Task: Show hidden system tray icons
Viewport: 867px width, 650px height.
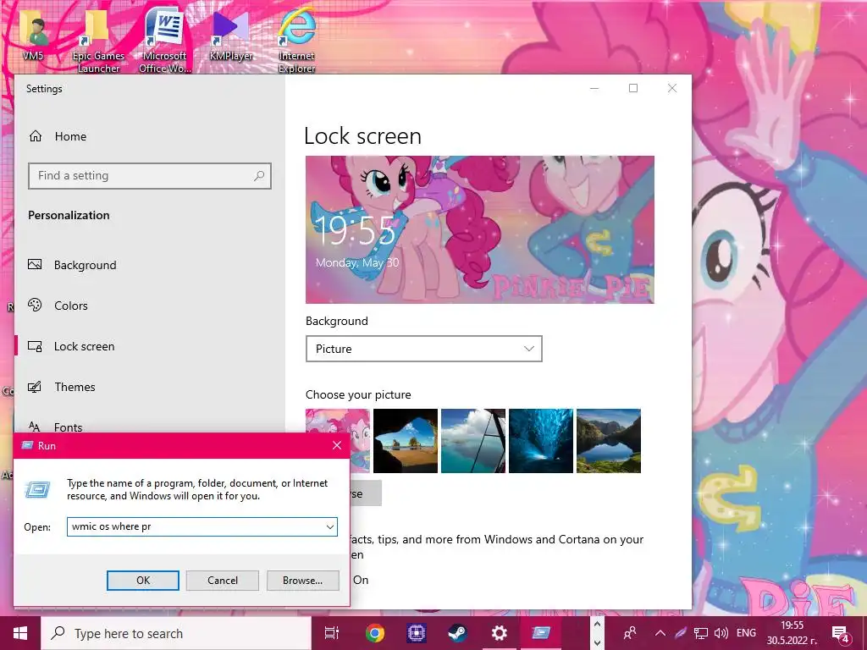Action: coord(660,633)
